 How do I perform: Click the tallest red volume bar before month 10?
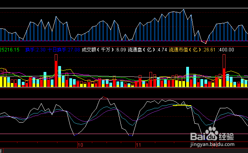pyautogui.click(x=56, y=71)
